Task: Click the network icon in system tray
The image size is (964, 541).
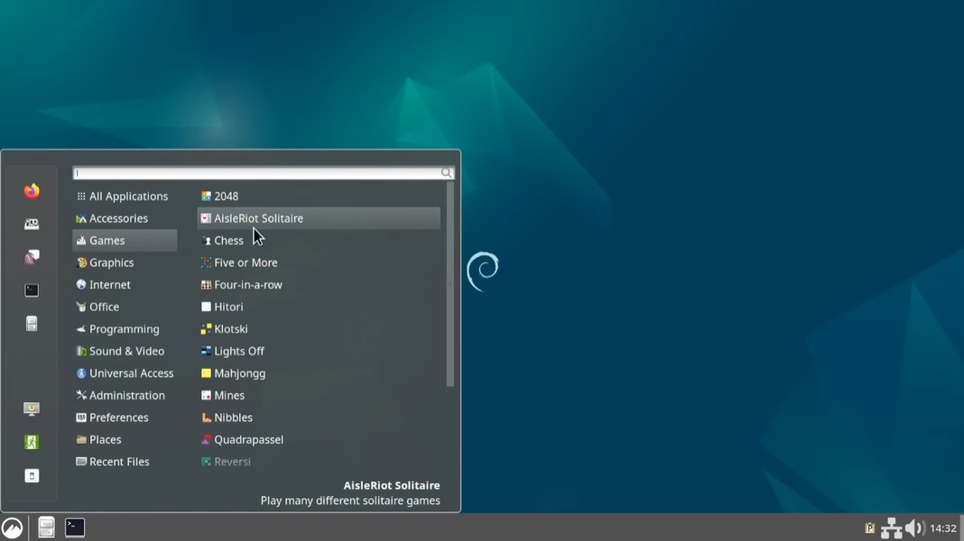Action: point(891,528)
